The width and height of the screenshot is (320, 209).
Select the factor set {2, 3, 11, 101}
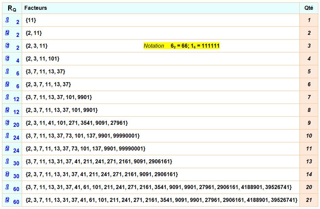(x=42, y=59)
